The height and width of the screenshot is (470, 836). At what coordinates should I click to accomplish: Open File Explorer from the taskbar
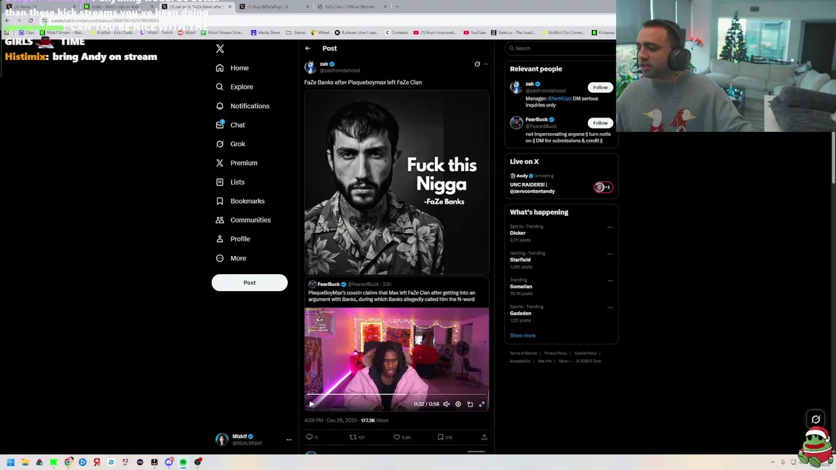pos(25,462)
